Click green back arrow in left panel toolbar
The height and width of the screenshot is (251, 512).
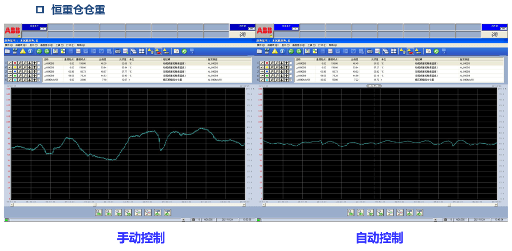pyautogui.click(x=39, y=51)
